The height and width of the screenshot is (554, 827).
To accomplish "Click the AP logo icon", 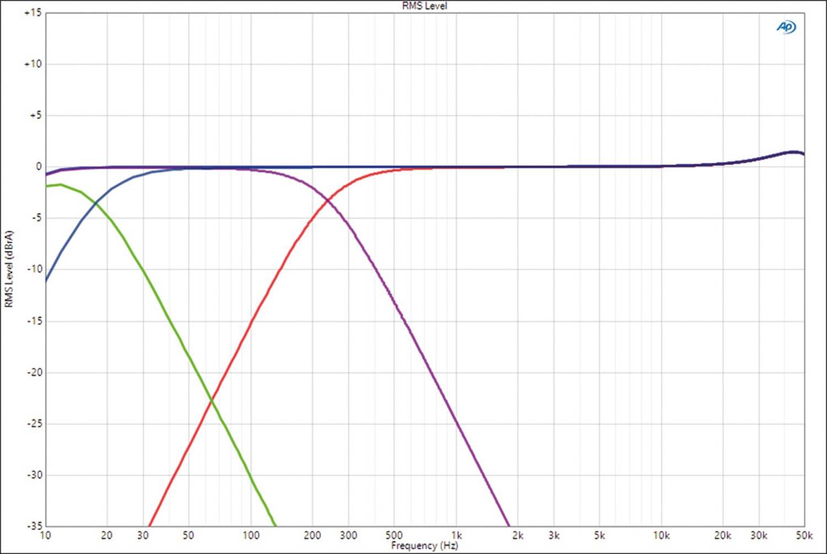I will tap(786, 27).
